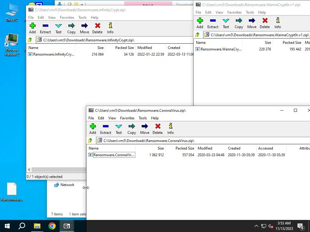Image resolution: width=310 pixels, height=232 pixels.
Task: Open the File menu in the InfinityCrypt.zip window
Action: 31,17
